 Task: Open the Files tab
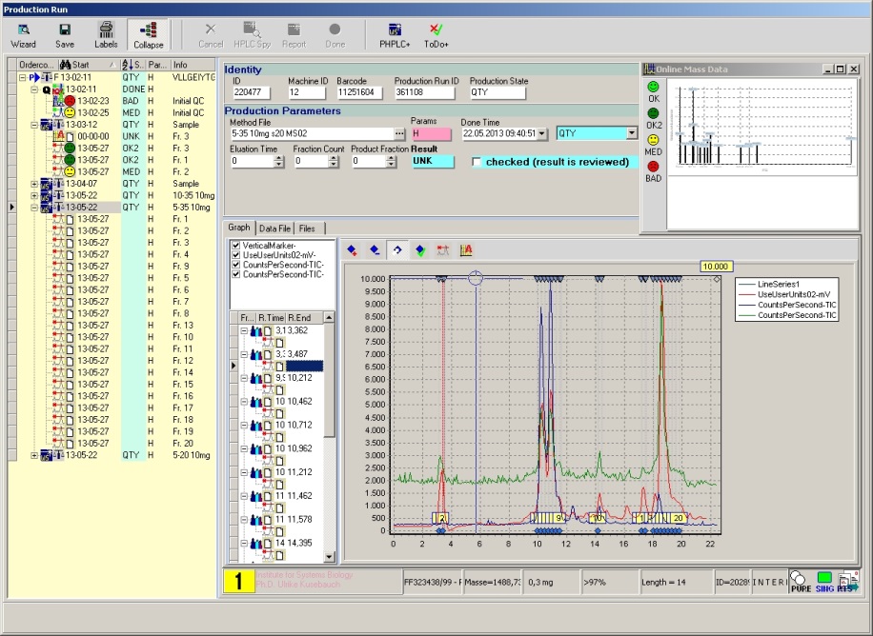pyautogui.click(x=305, y=228)
